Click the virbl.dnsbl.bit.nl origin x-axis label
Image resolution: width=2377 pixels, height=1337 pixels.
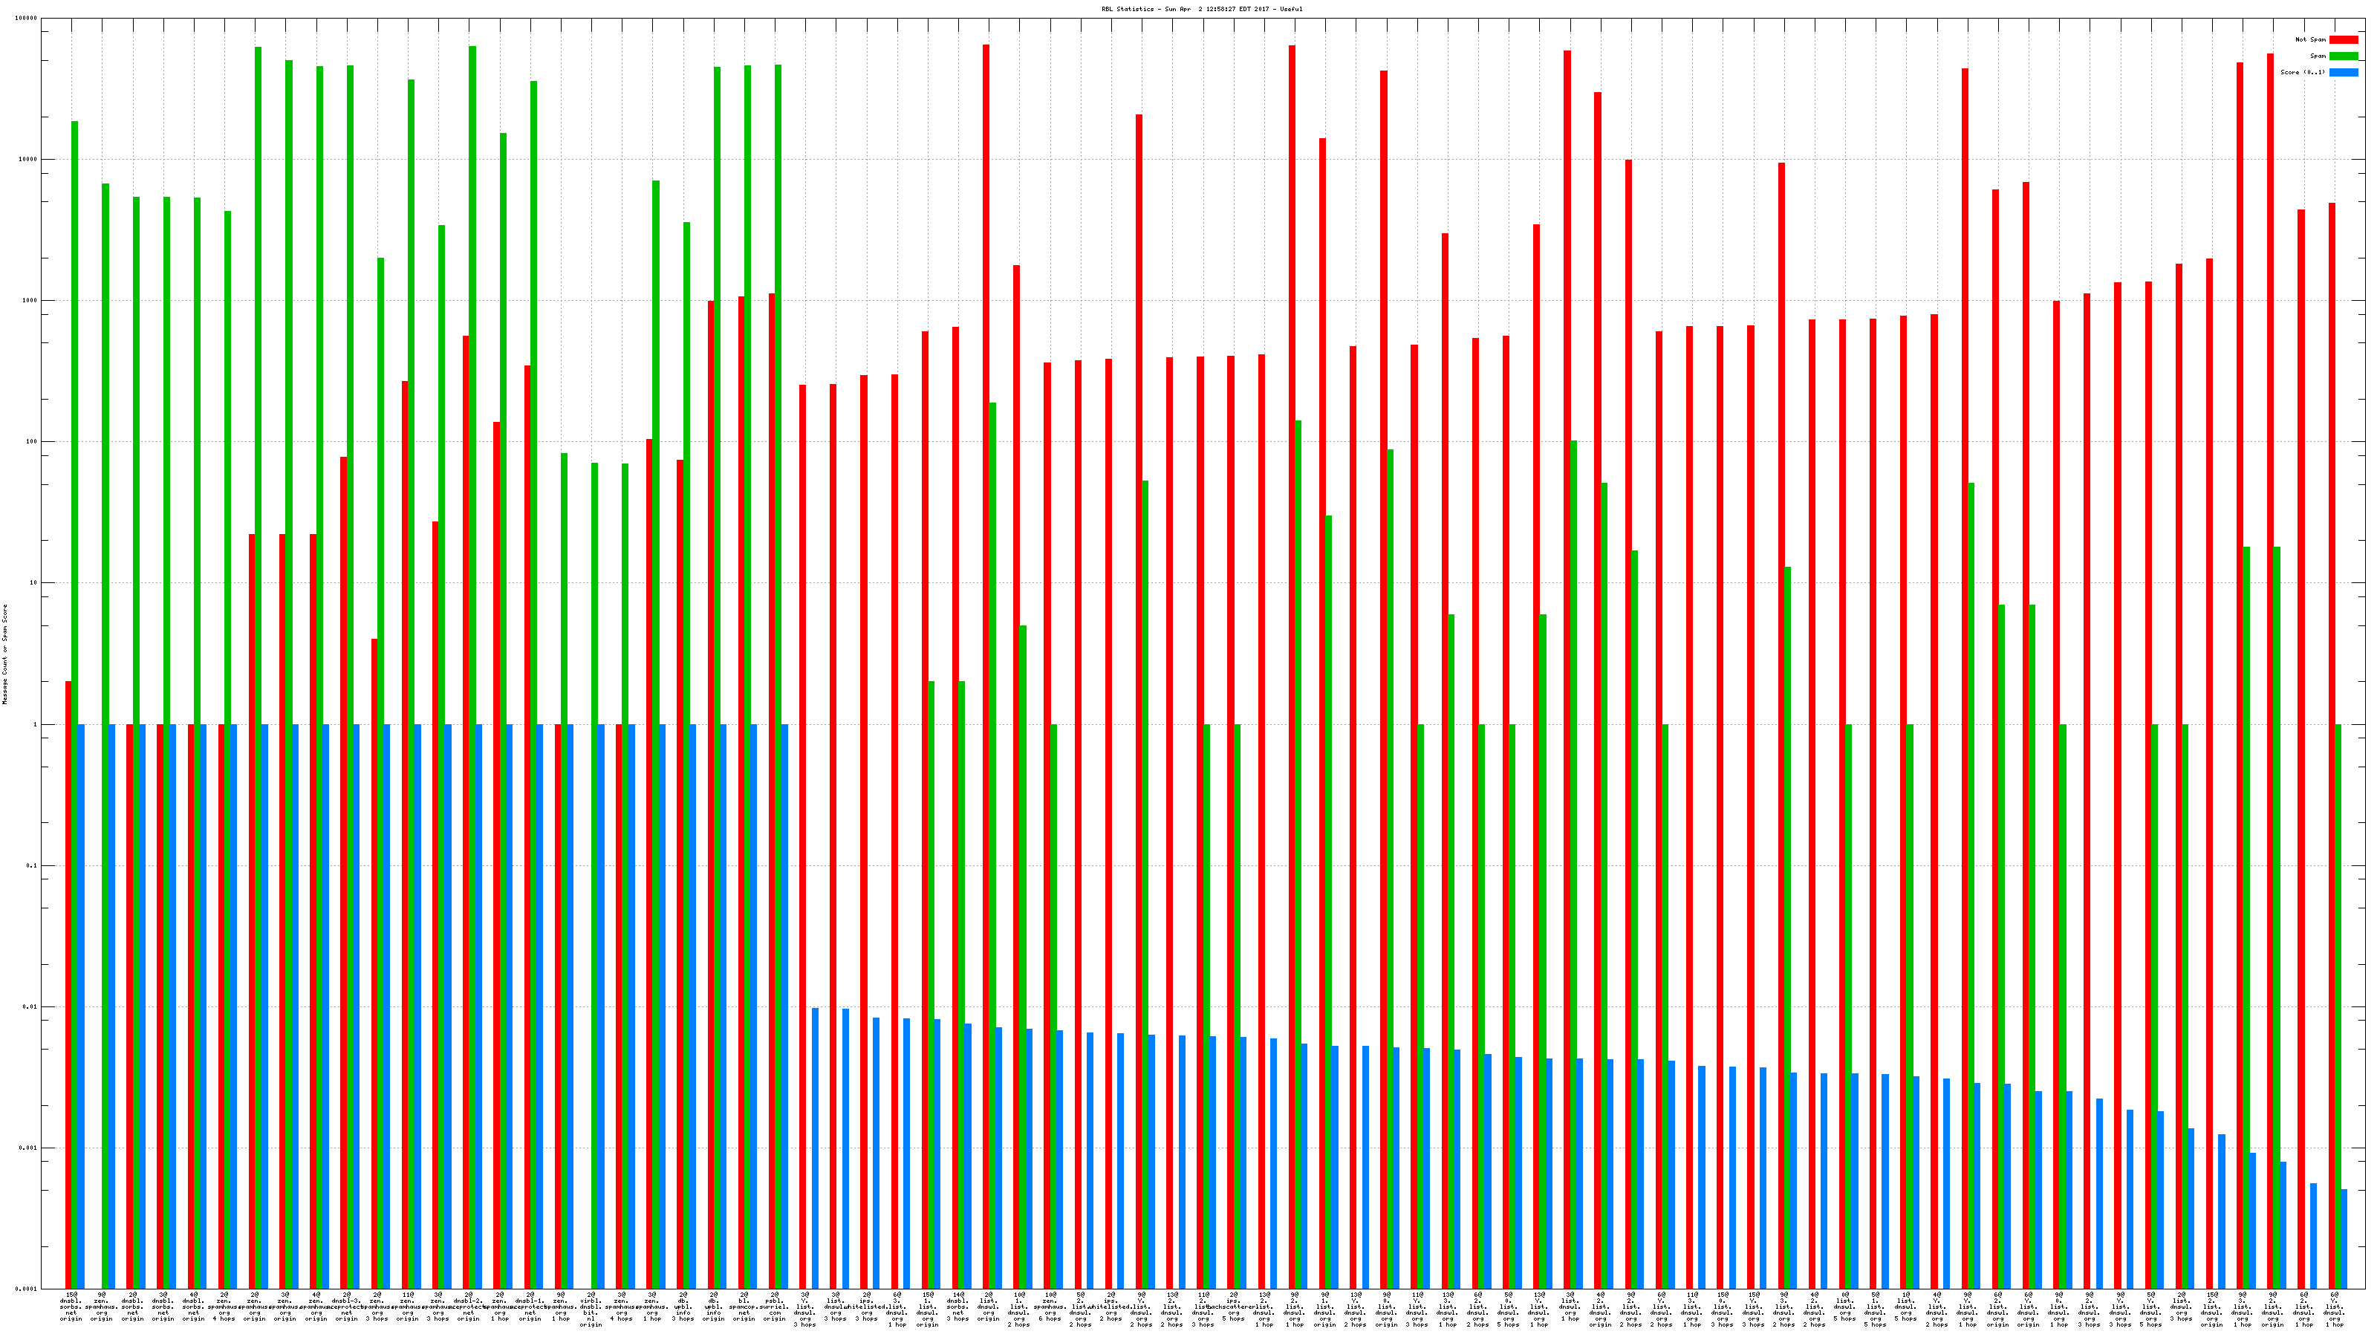coord(591,1310)
